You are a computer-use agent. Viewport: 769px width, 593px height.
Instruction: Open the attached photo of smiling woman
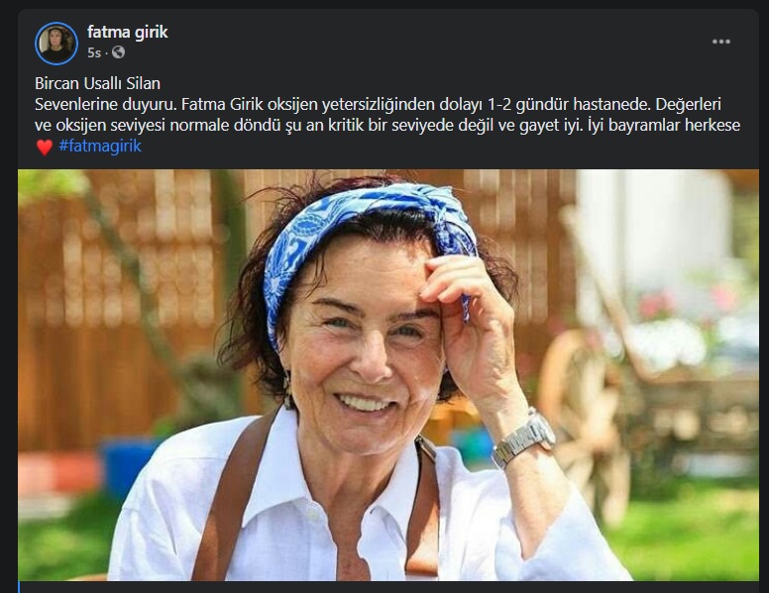(x=388, y=375)
